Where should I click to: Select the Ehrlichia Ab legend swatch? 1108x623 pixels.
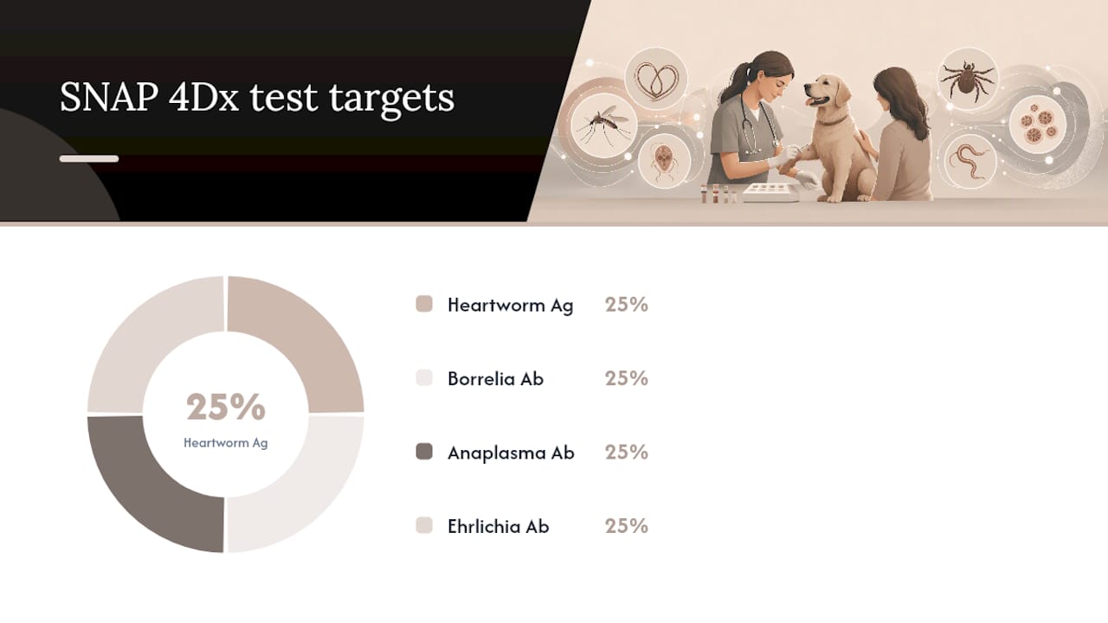tap(424, 526)
